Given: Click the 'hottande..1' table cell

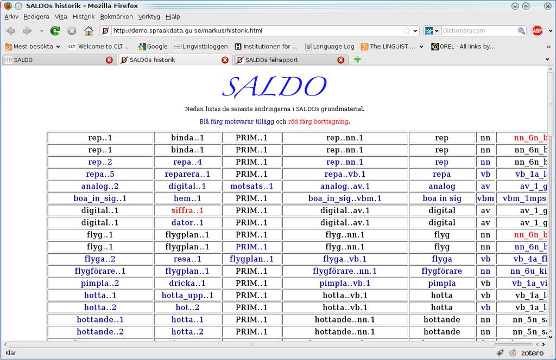Looking at the screenshot, I should tap(100, 319).
